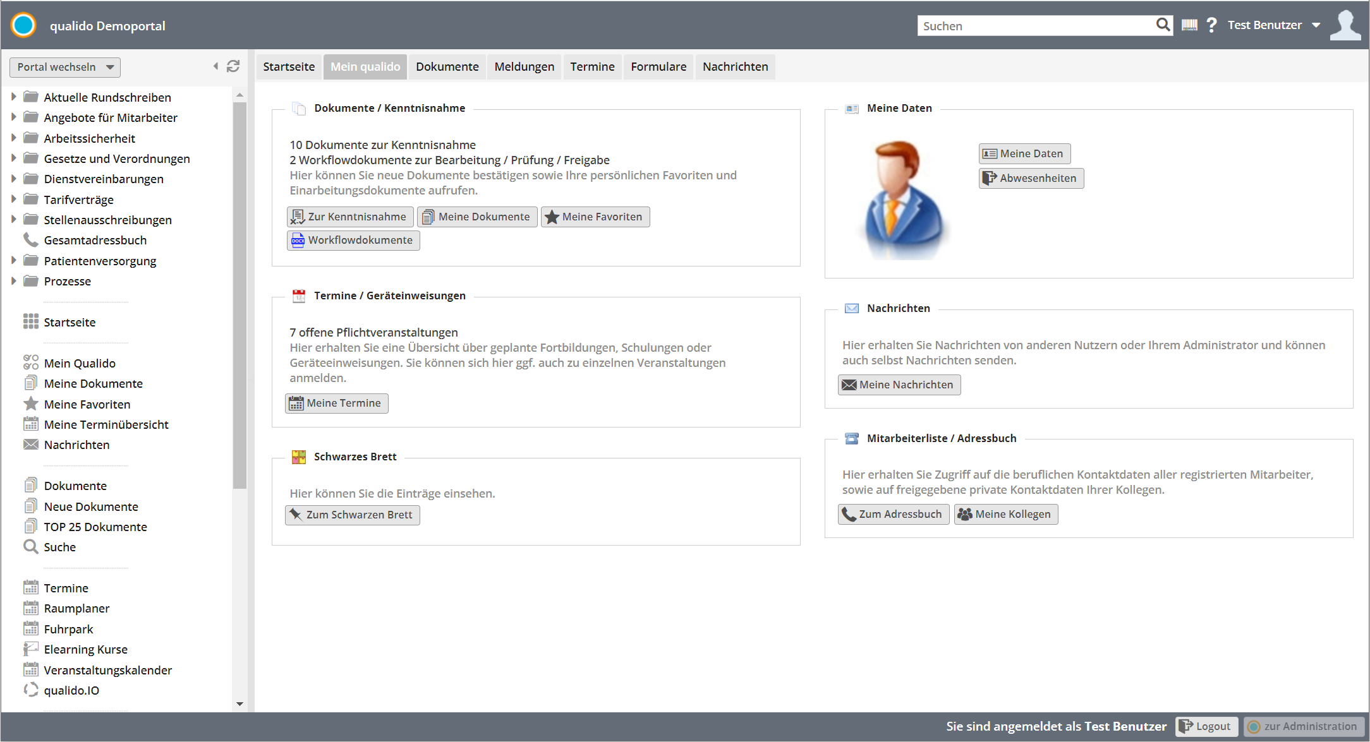Click Zur Kenntnisnahme button
This screenshot has width=1370, height=742.
click(350, 217)
